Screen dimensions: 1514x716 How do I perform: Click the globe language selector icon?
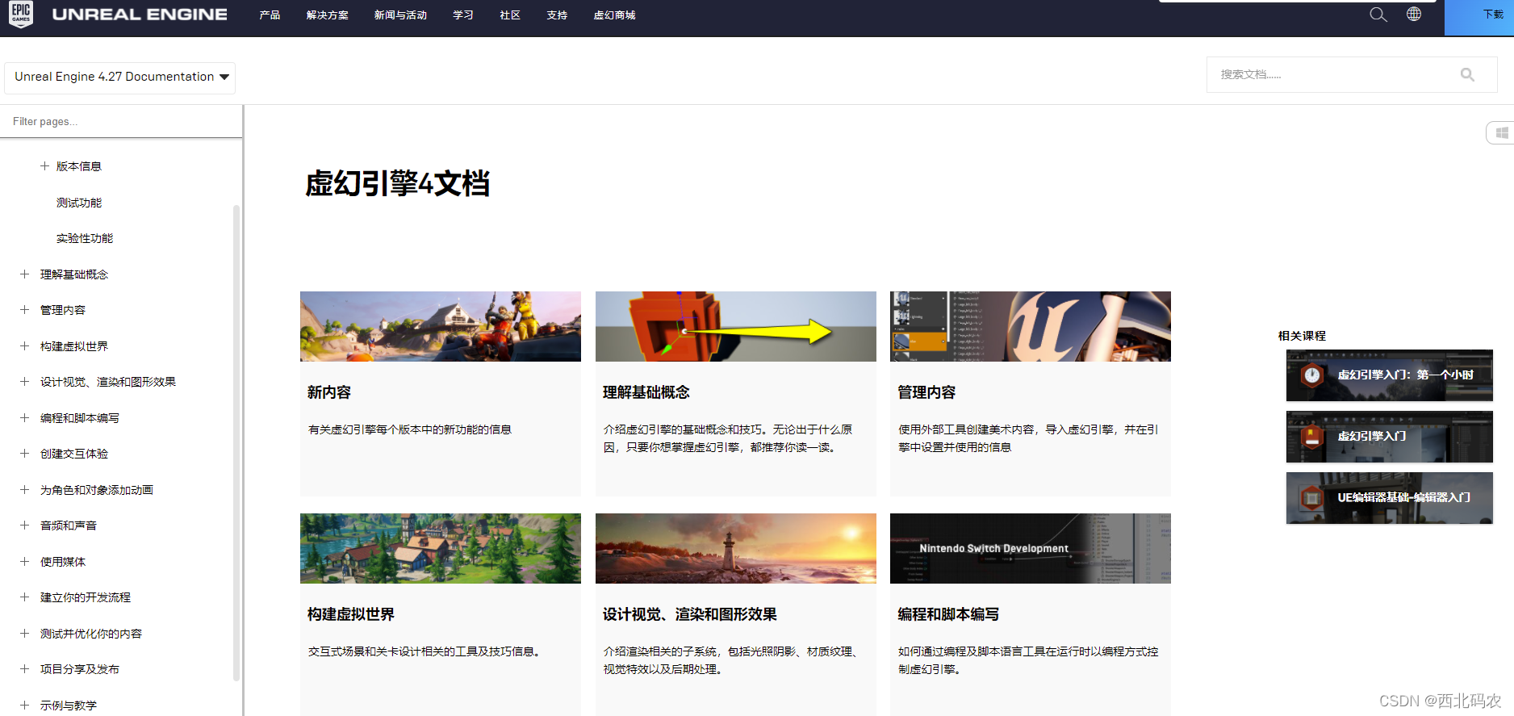click(1414, 14)
